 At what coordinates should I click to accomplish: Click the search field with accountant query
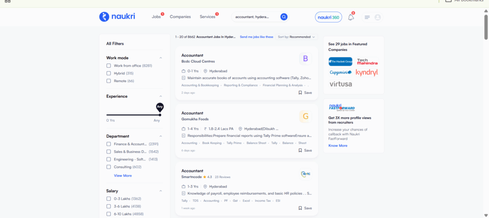click(255, 17)
